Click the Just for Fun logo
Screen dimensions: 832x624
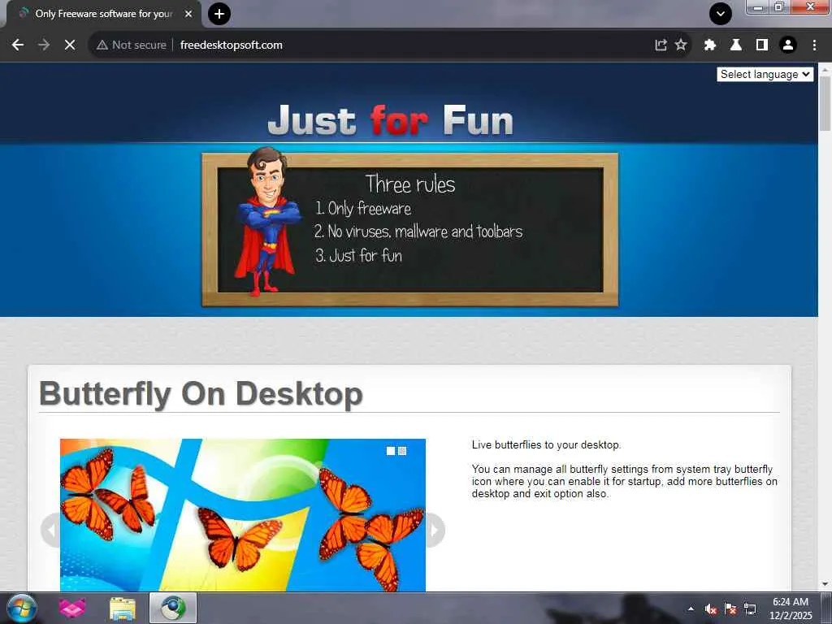pos(391,120)
